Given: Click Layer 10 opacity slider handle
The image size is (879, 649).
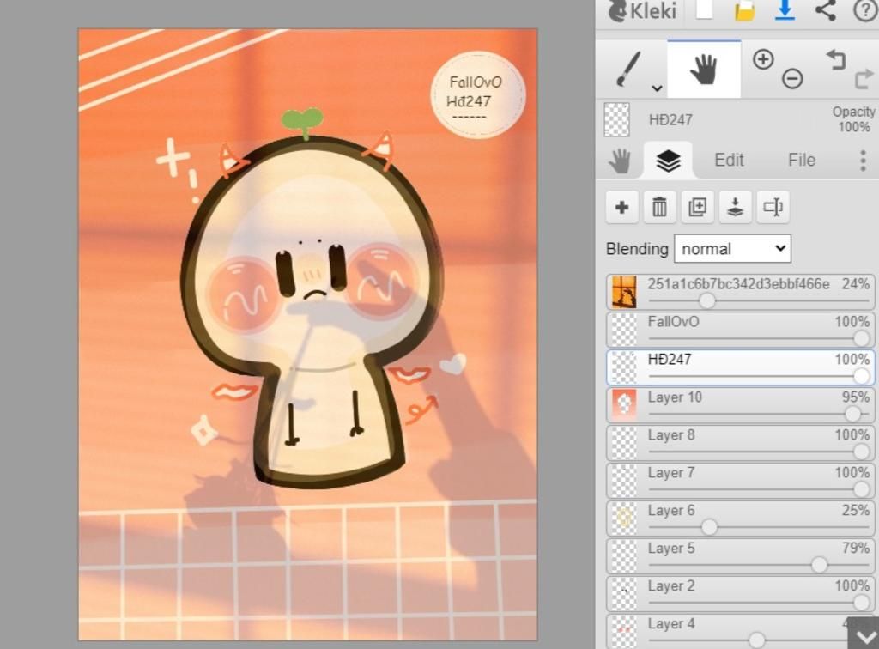Looking at the screenshot, I should coord(852,414).
